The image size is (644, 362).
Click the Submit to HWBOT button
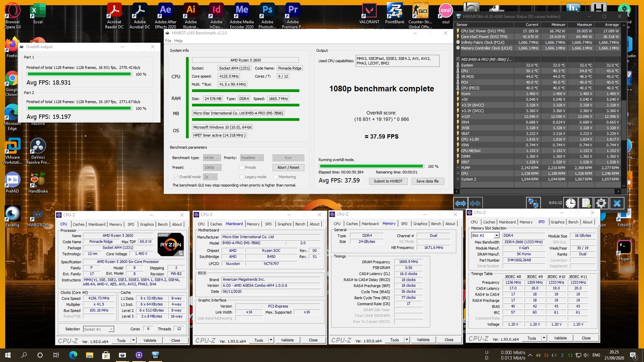coord(388,181)
